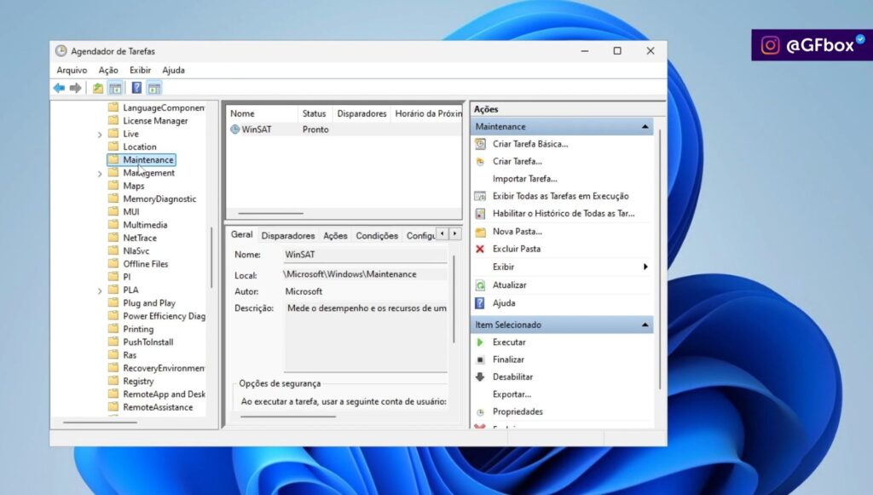This screenshot has height=495, width=873.
Task: Switch to the Condições tab
Action: click(377, 236)
